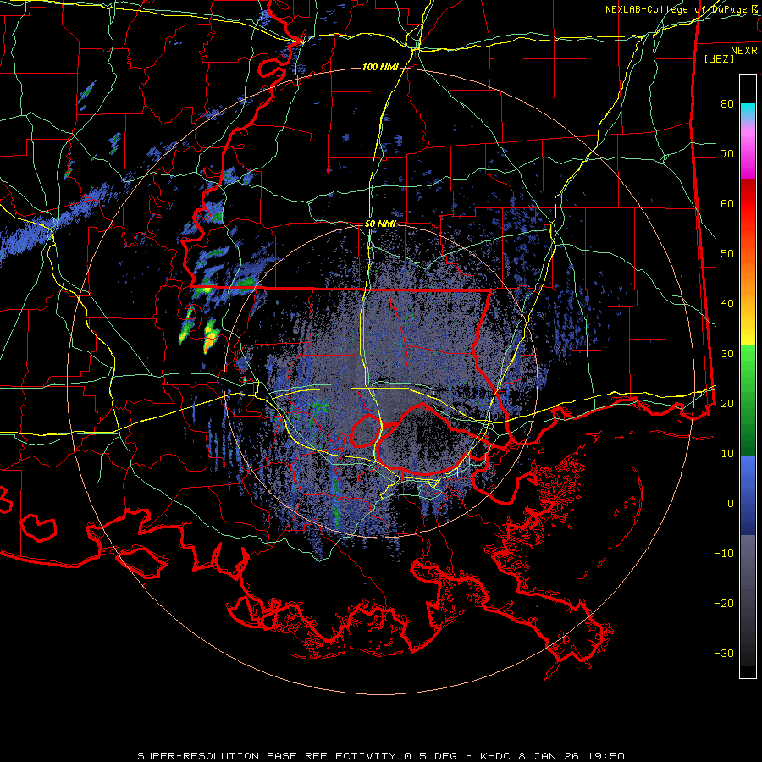The width and height of the screenshot is (762, 762).
Task: Click the 30 value on dBZ scale
Action: pyautogui.click(x=727, y=354)
